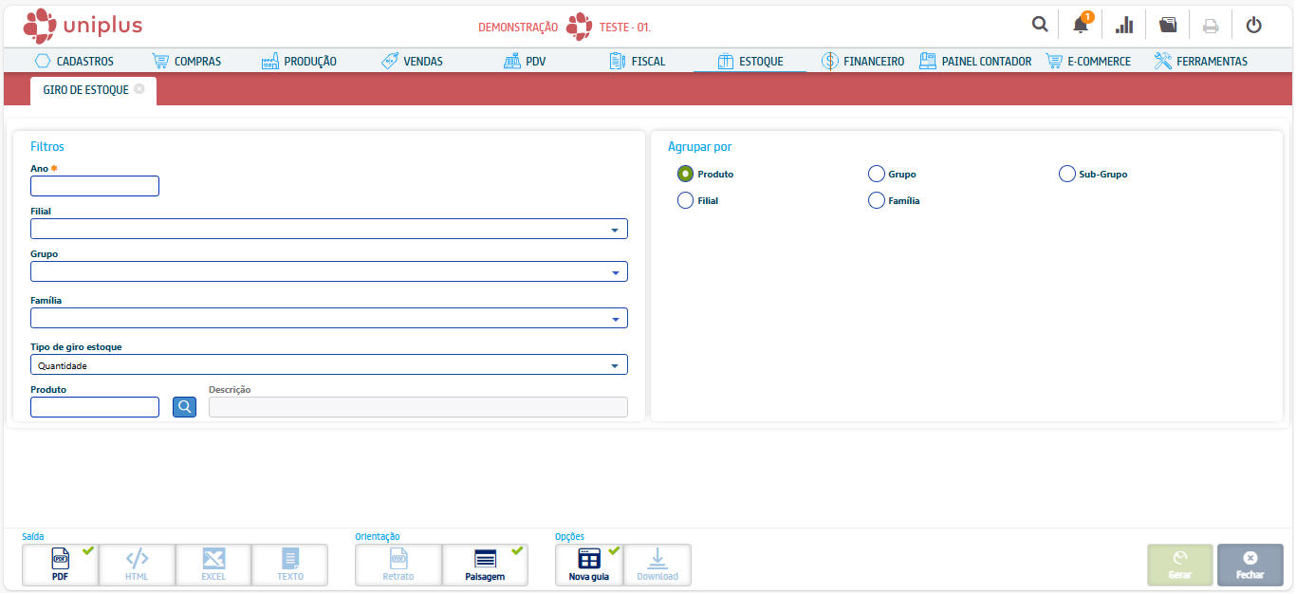Choose Paisagem orientation
The width and height of the screenshot is (1296, 594).
click(x=485, y=565)
